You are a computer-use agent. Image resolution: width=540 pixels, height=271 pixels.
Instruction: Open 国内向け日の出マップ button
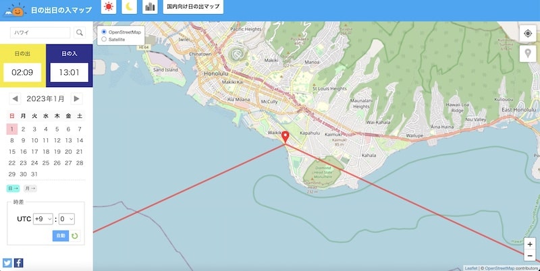click(193, 7)
